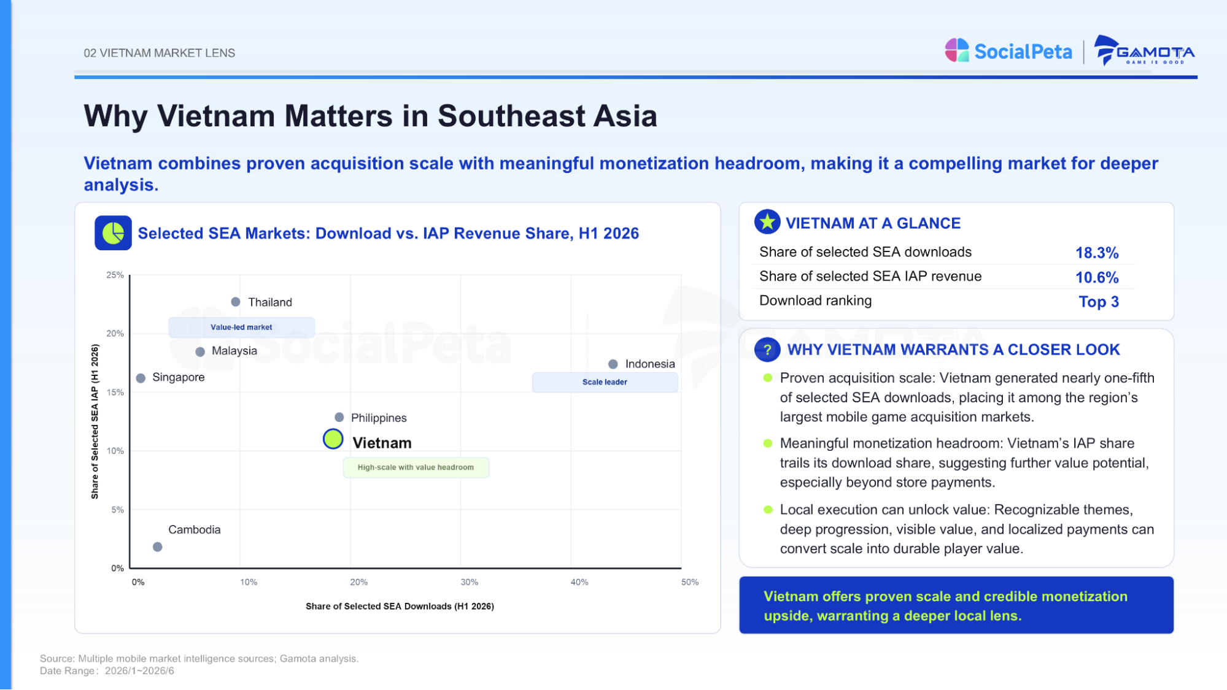Click the 'Local execution can unlock value' bullet paragraph
The height and width of the screenshot is (690, 1227).
tap(967, 529)
